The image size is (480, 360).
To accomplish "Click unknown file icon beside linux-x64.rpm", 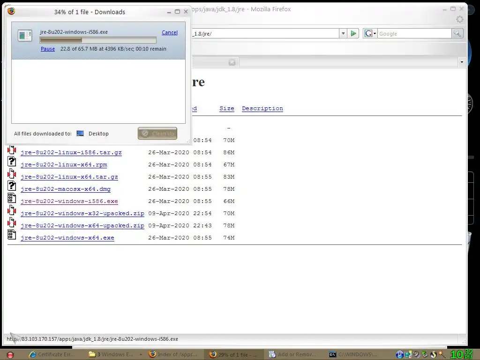I will coord(12,161).
